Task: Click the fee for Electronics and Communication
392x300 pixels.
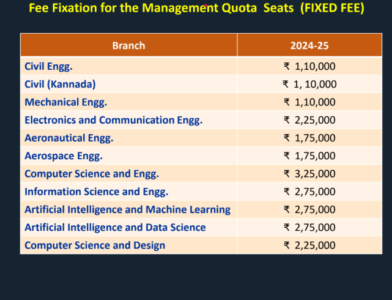Action: coord(309,120)
